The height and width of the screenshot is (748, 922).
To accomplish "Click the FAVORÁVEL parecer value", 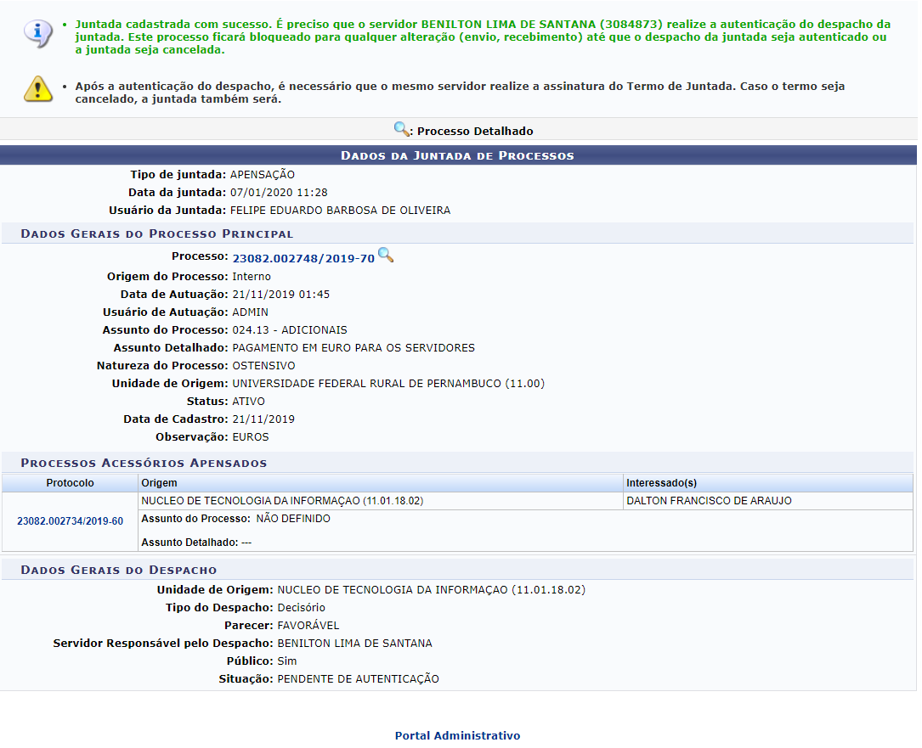I will pyautogui.click(x=308, y=626).
